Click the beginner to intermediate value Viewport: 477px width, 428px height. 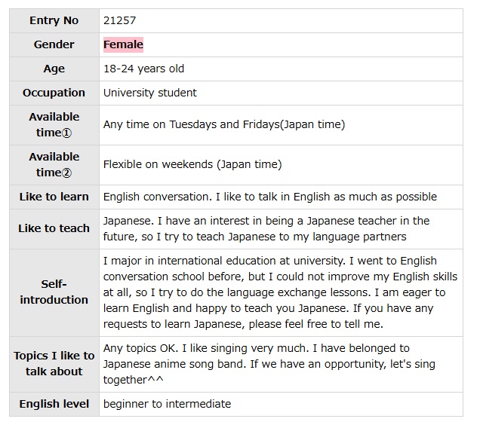pos(167,404)
